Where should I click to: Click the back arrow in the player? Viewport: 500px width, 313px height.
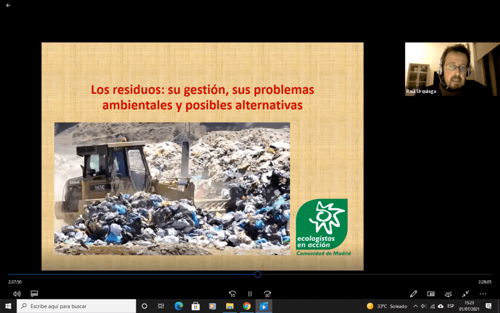point(8,5)
